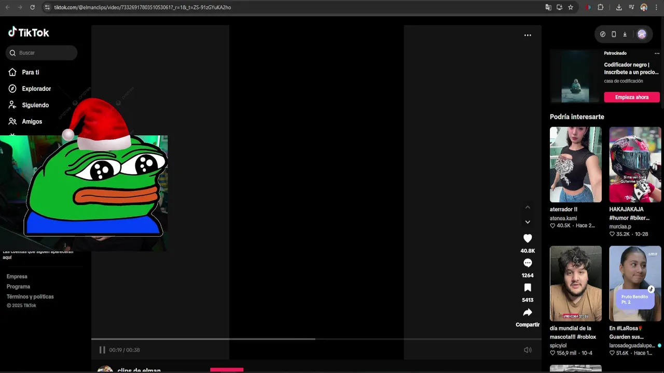664x373 pixels.
Task: Open the Codificador negro ad title
Action: click(x=631, y=68)
